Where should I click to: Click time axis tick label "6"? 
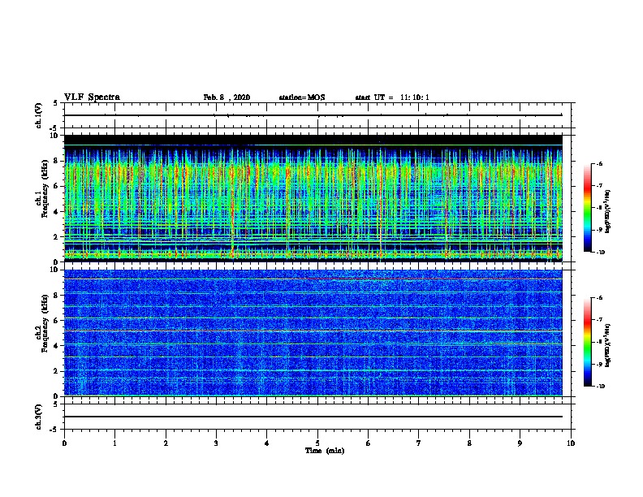click(369, 443)
